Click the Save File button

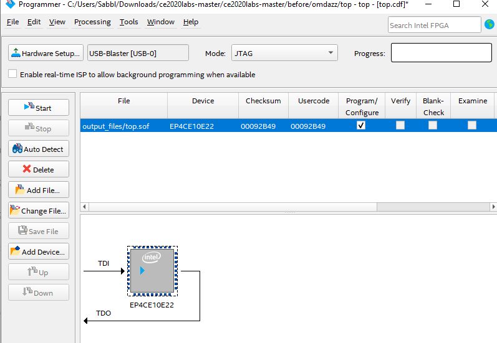pos(39,231)
